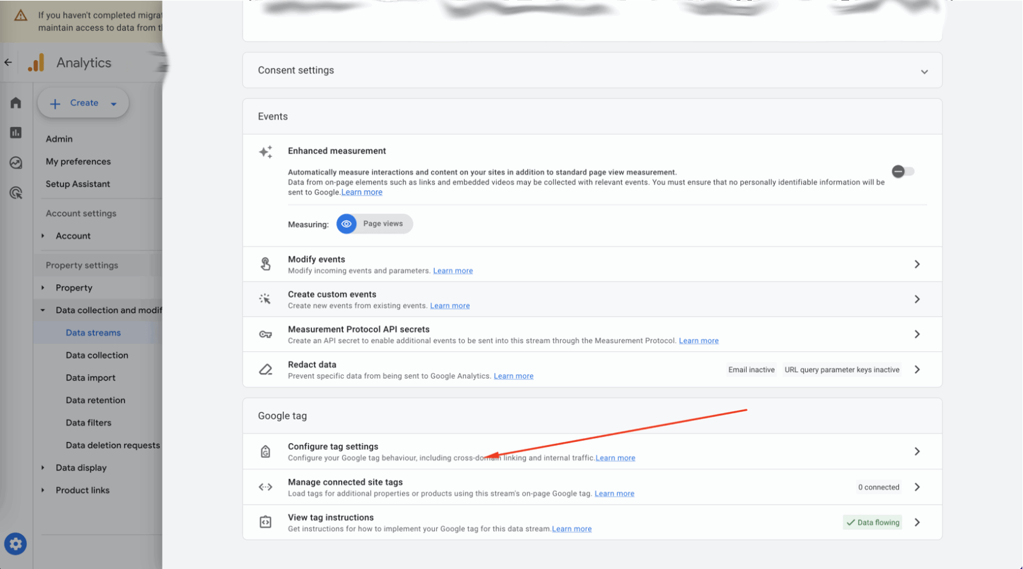The height and width of the screenshot is (569, 1023).
Task: Follow Learn more link for Redact data
Action: (x=513, y=376)
